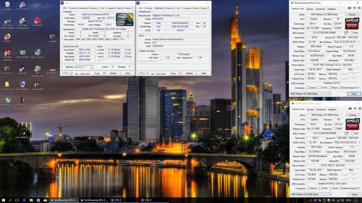Launch the MSI Afterburner desktop shortcut
The image size is (362, 203).
click(38, 71)
